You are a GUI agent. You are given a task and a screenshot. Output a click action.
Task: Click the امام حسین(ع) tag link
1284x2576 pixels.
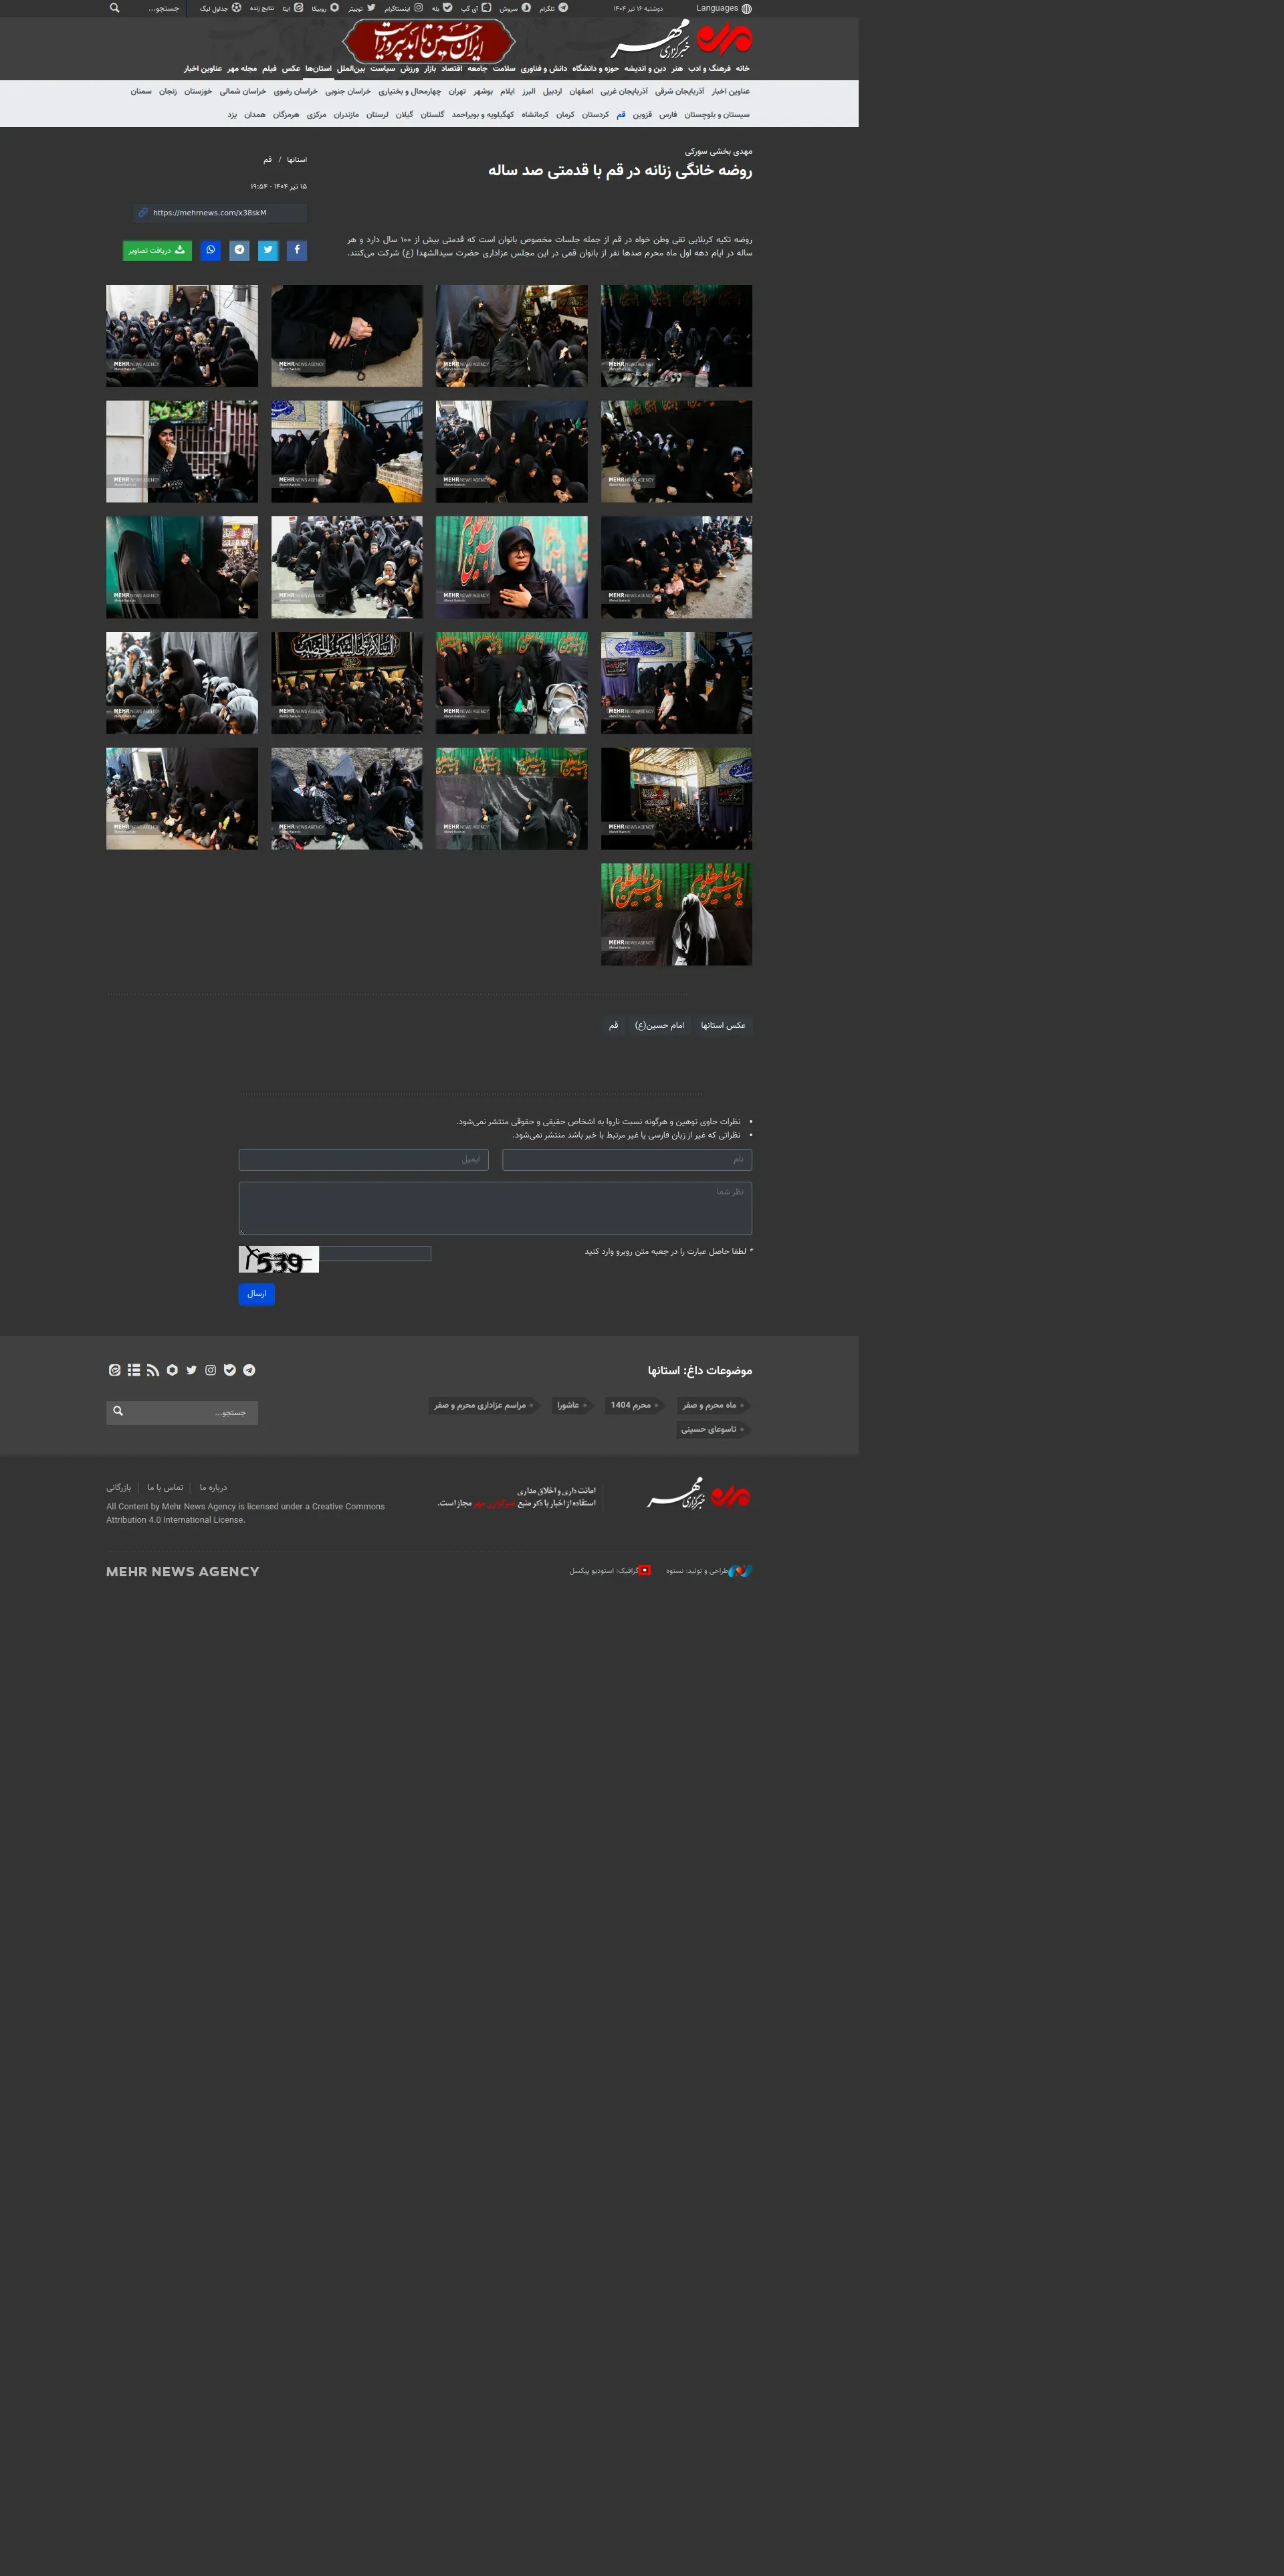659,1025
